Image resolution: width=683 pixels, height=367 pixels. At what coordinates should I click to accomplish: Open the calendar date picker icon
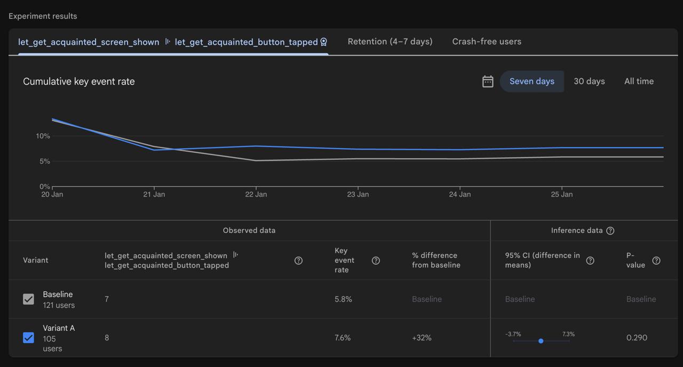pyautogui.click(x=488, y=81)
